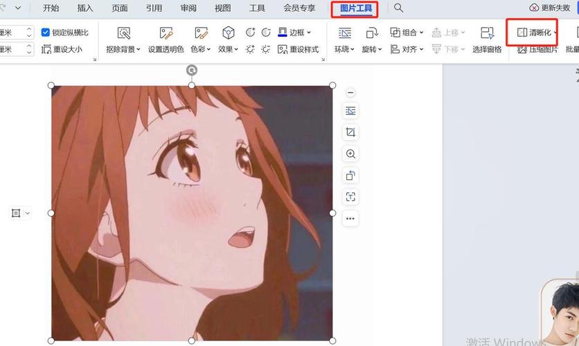This screenshot has height=346, width=579.
Task: Open the 抠除背景 remove background tool
Action: click(123, 40)
